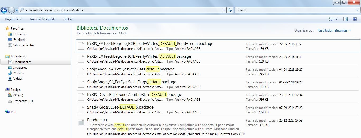
Task: Select Favoritos in the navigation pane
Action: pos(17,29)
